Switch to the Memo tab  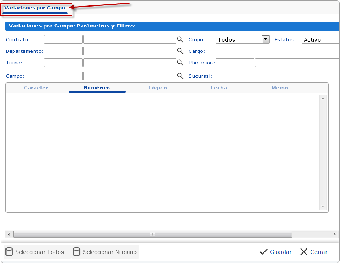click(x=280, y=88)
